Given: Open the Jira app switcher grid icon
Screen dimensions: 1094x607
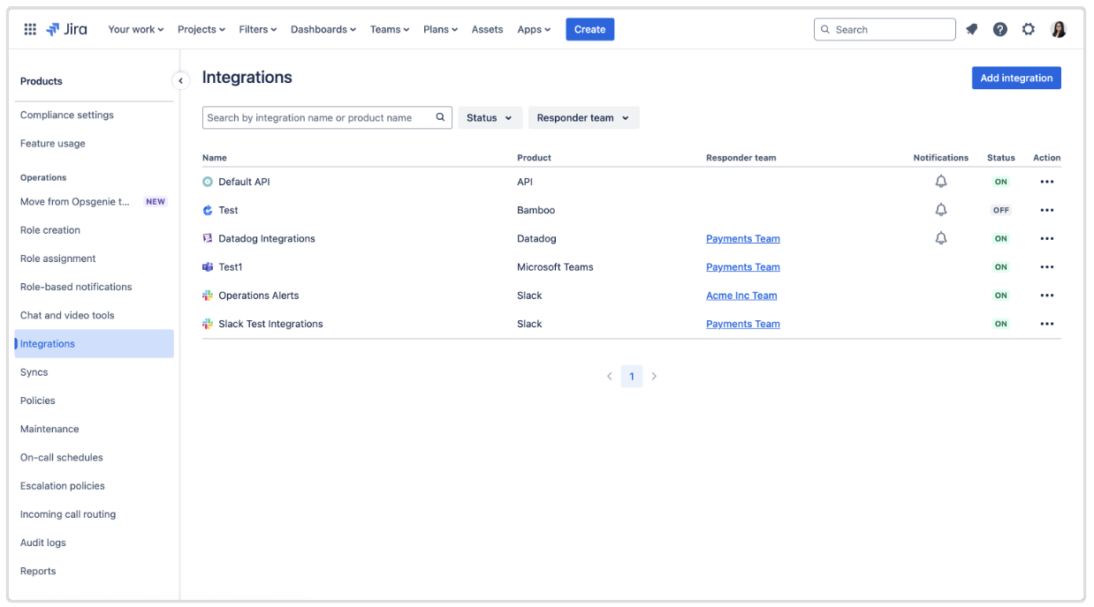Looking at the screenshot, I should 29,28.
